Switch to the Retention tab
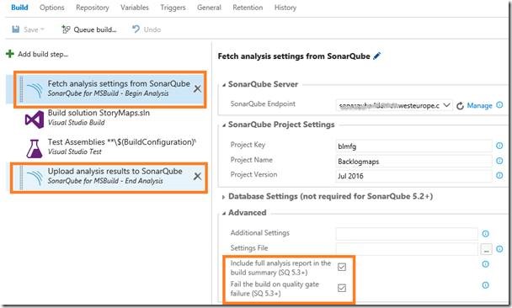The width and height of the screenshot is (512, 308). point(248,8)
